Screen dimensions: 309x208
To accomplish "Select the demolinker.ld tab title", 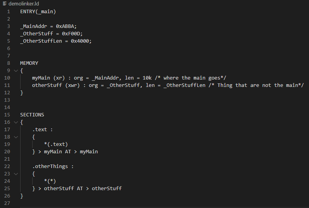I will 24,4.
